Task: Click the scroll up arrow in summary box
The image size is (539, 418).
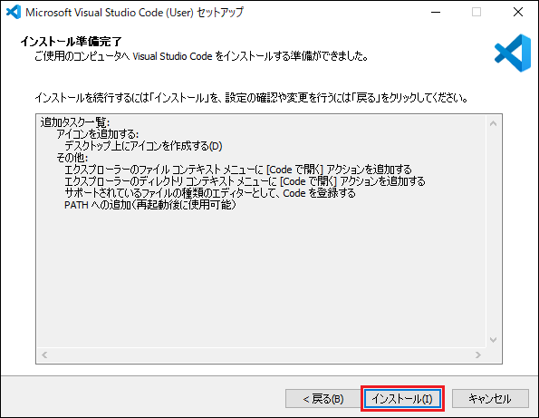Action: tap(494, 123)
